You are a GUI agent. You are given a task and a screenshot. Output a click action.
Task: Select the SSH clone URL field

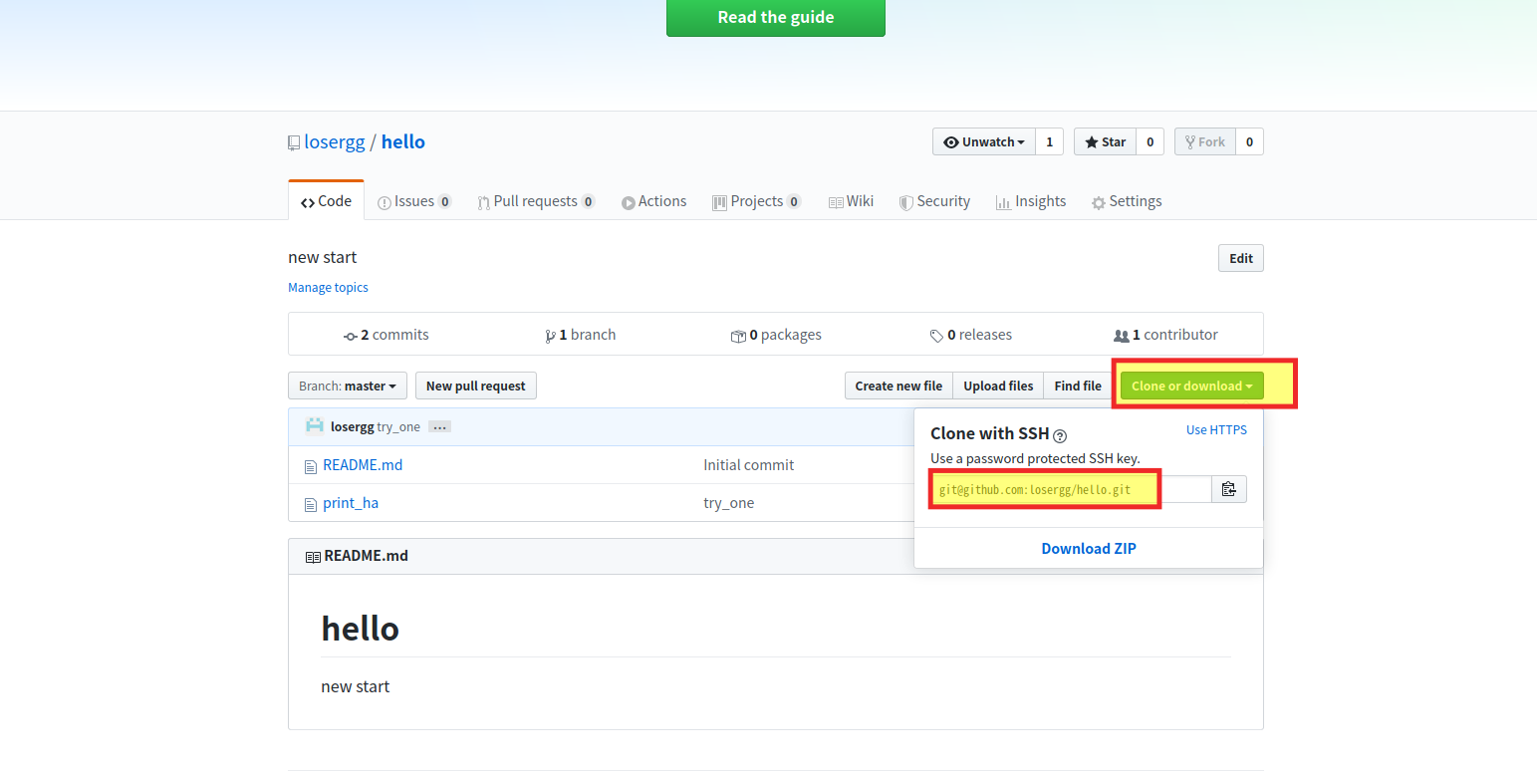[x=1071, y=489]
